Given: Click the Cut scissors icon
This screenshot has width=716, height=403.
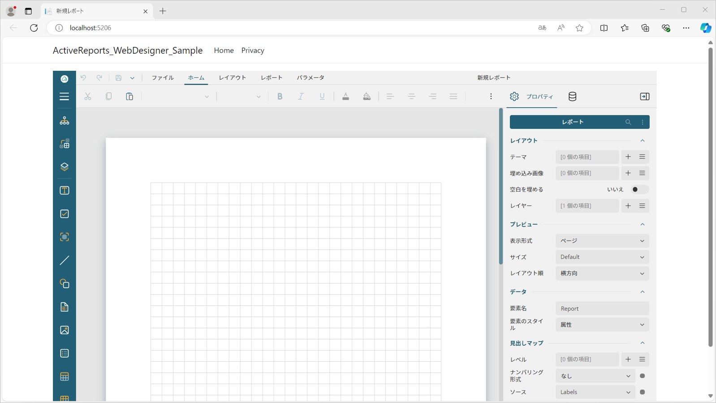Looking at the screenshot, I should point(88,96).
